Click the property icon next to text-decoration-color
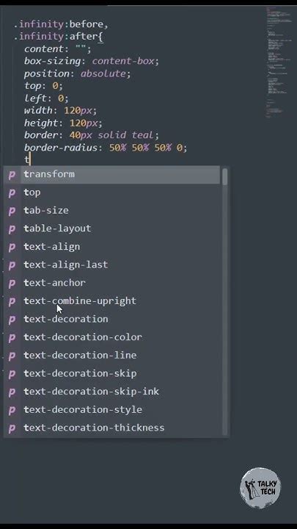The width and height of the screenshot is (297, 529). [x=12, y=338]
